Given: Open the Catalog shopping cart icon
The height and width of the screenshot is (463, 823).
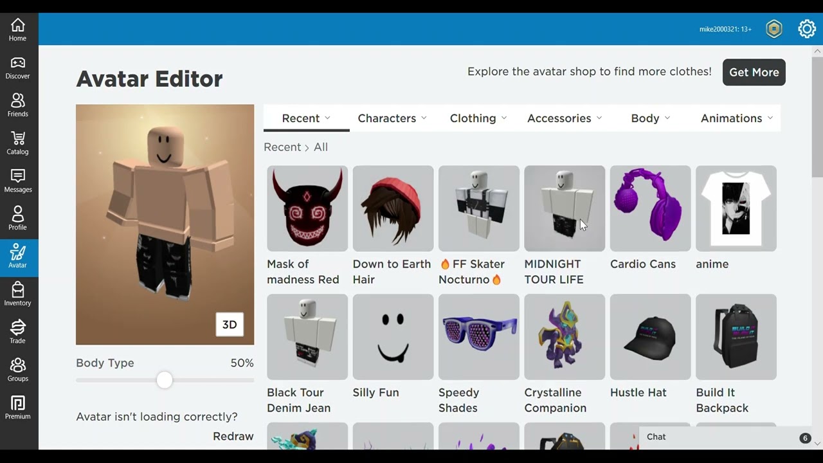Looking at the screenshot, I should pyautogui.click(x=18, y=143).
